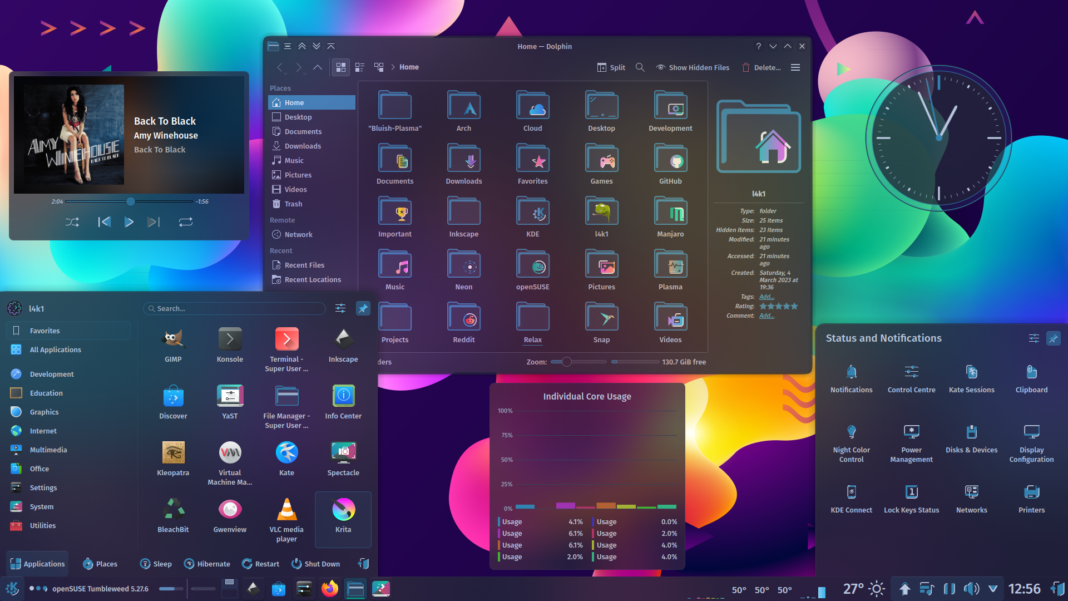Open the Kate editor icon
Image resolution: width=1068 pixels, height=601 pixels.
tap(286, 459)
